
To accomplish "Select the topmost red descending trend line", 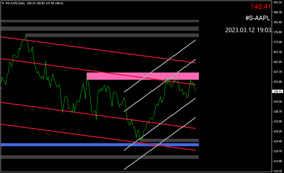I will pyautogui.click(x=98, y=50).
